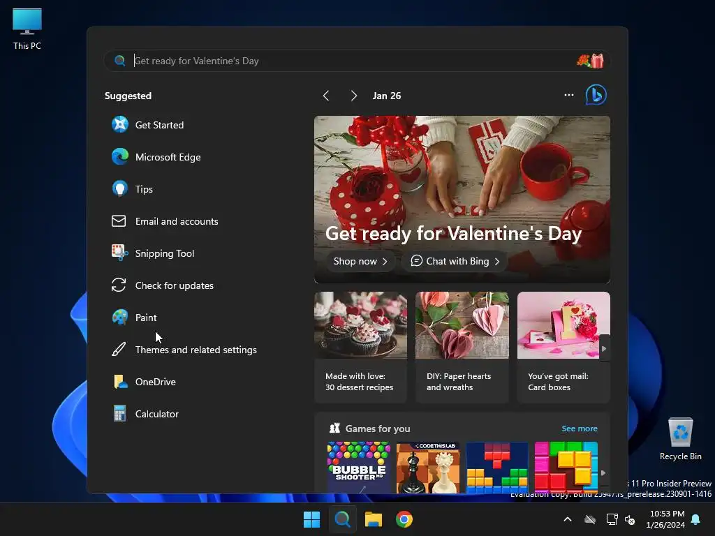This screenshot has width=715, height=536.
Task: Open Email and accounts envelope icon
Action: [119, 221]
